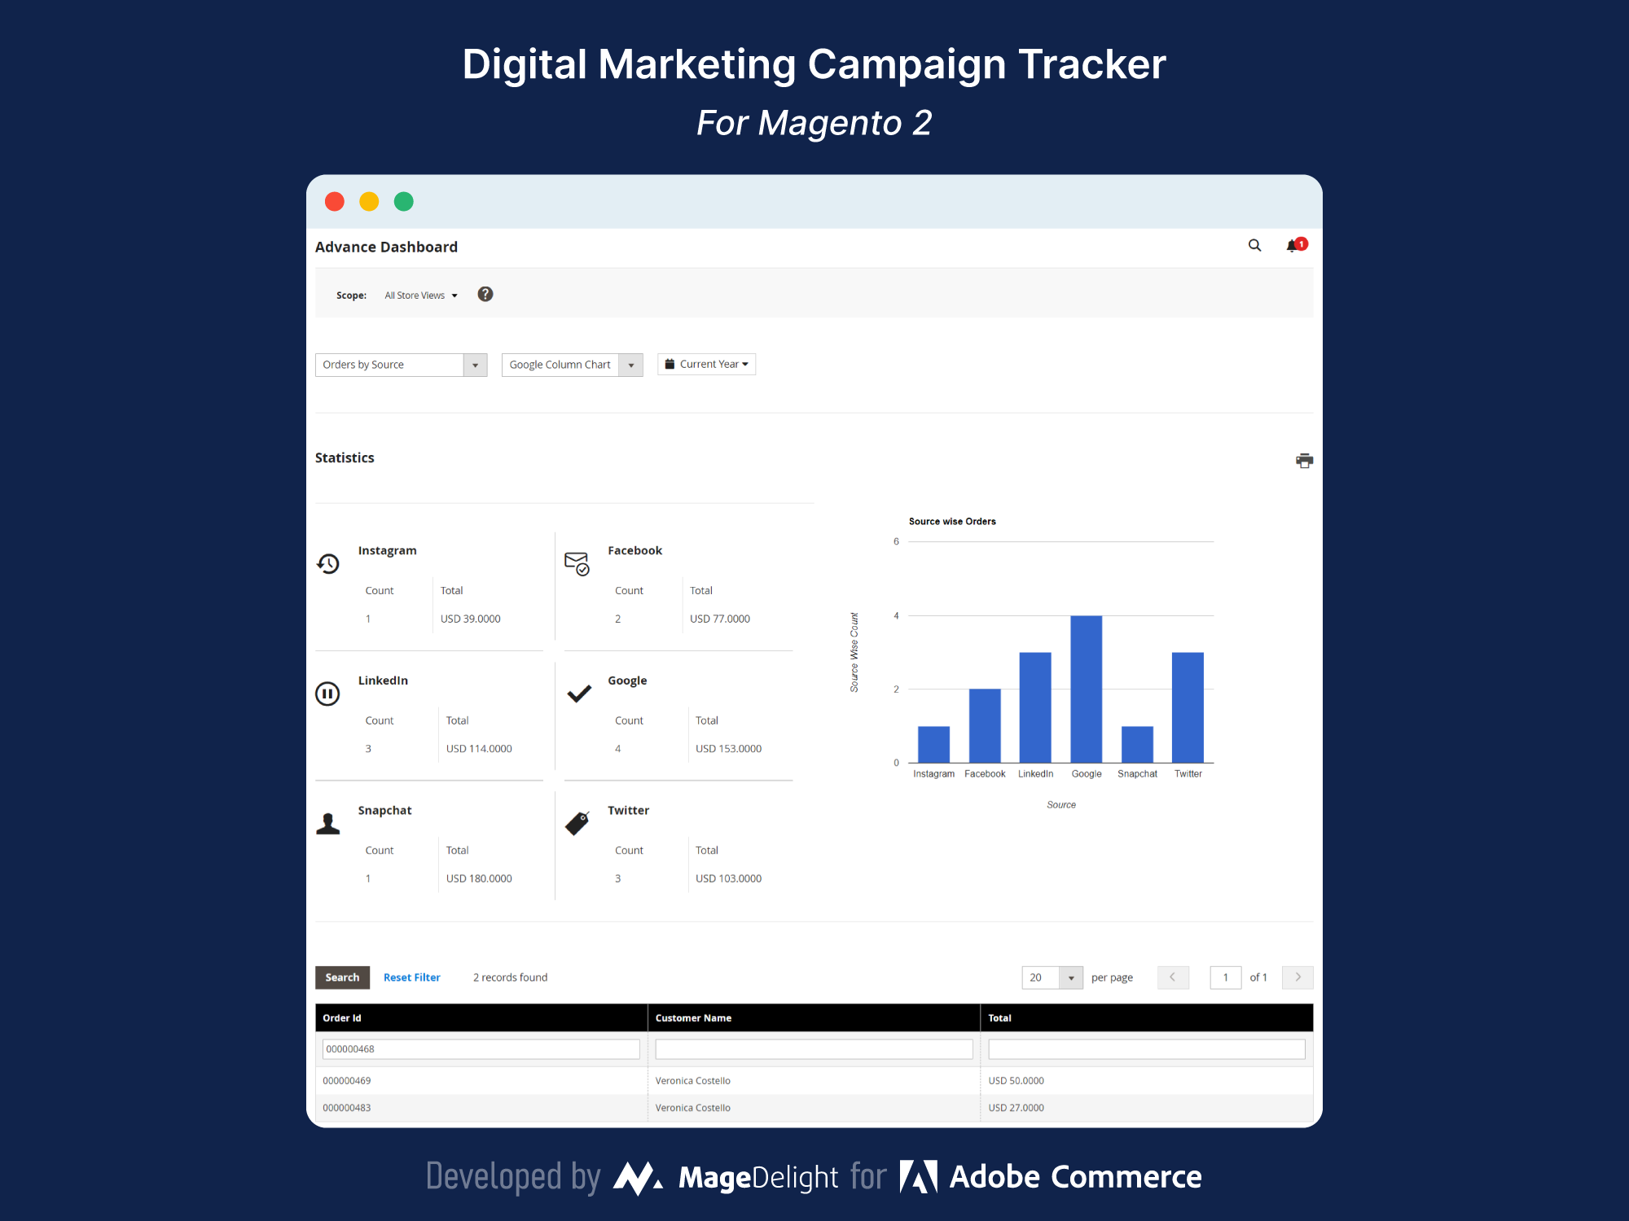Expand the Orders by Source dropdown

pos(475,364)
